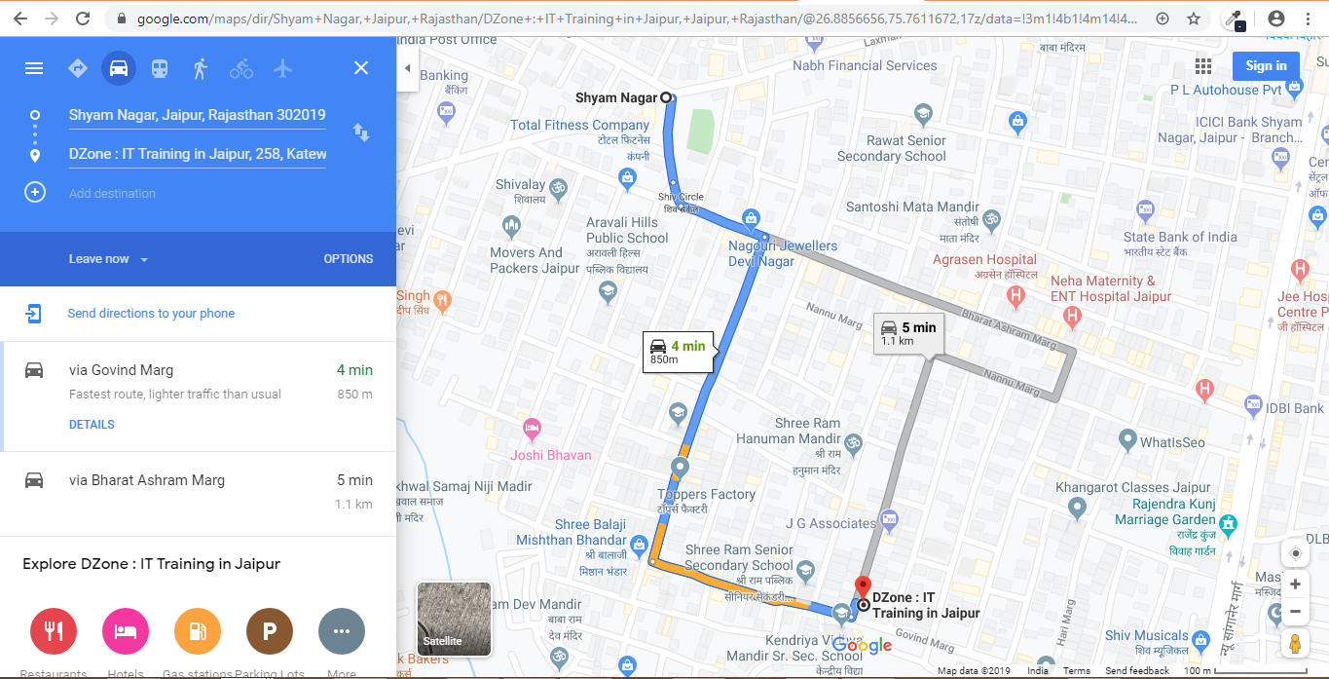Select the via Bharat Ashram Marg route
Screen dimensions: 1329x679
[198, 493]
